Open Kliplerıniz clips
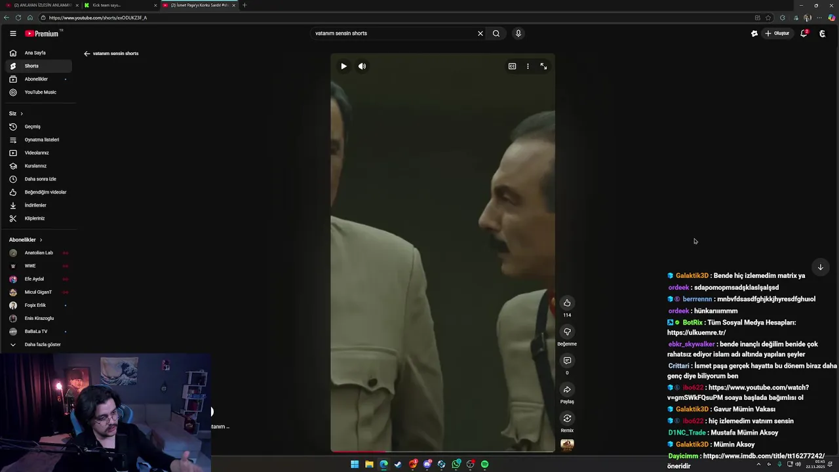839x472 pixels. pos(39,218)
